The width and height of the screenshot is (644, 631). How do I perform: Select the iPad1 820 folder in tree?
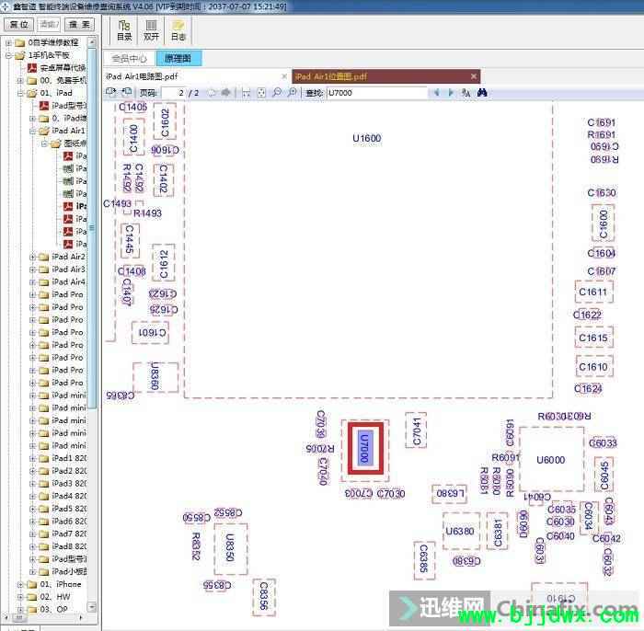(69, 458)
